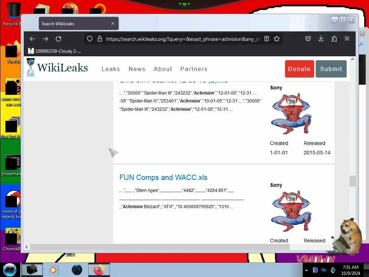Open the Leaks menu item
The image size is (369, 277).
point(111,69)
